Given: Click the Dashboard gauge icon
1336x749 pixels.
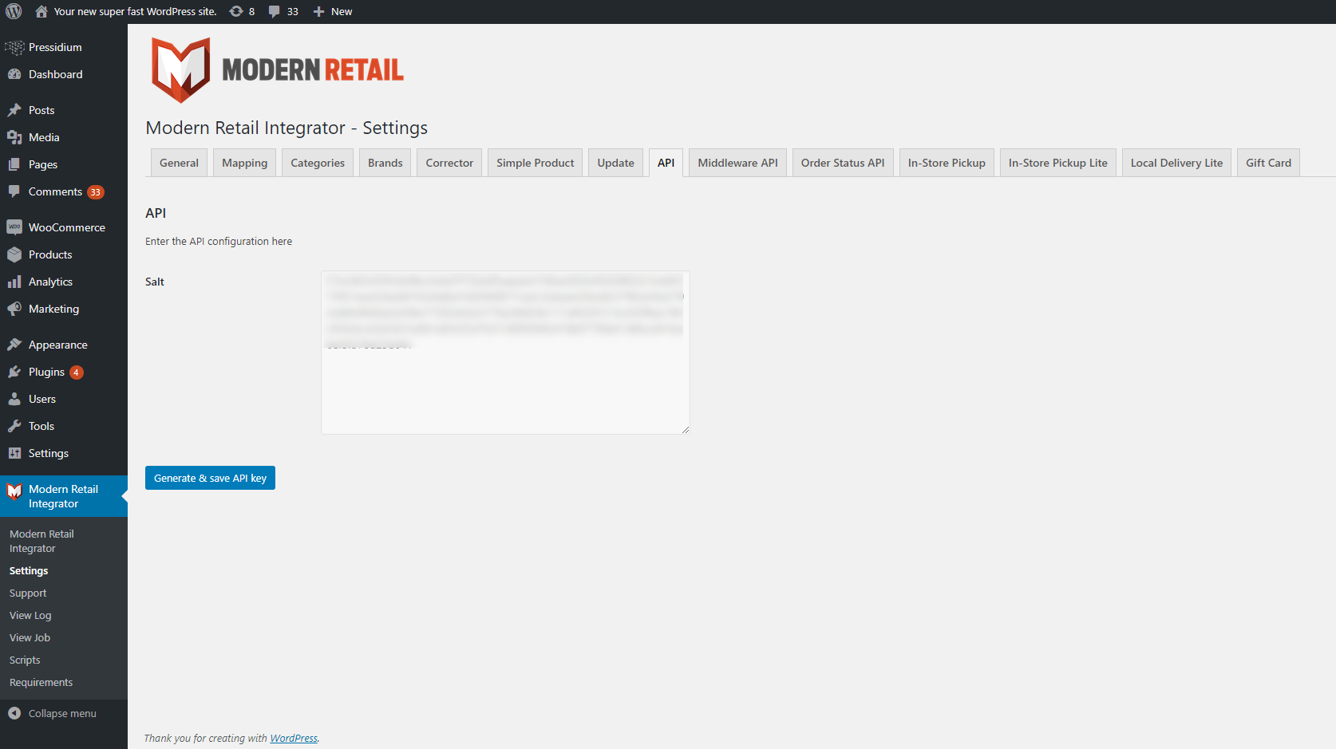Looking at the screenshot, I should (x=14, y=74).
